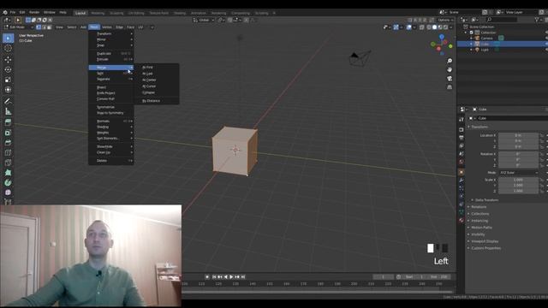
Task: Click the Scale X value field
Action: click(518, 181)
